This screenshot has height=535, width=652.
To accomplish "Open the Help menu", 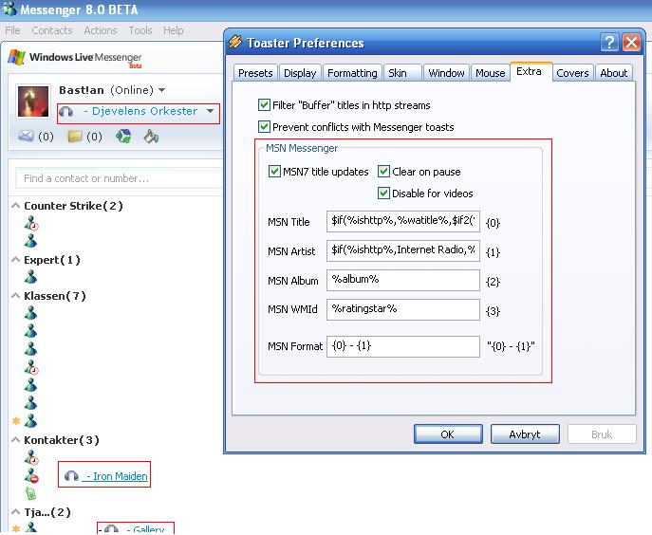I will point(173,30).
